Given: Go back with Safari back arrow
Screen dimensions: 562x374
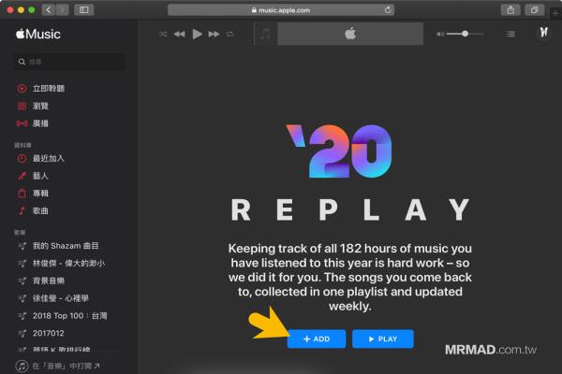Looking at the screenshot, I should tap(49, 10).
